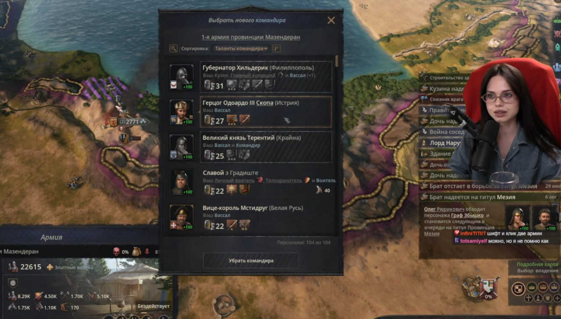Open the 1-я армия провинции Мазендеран link
561x319 pixels.
point(251,37)
